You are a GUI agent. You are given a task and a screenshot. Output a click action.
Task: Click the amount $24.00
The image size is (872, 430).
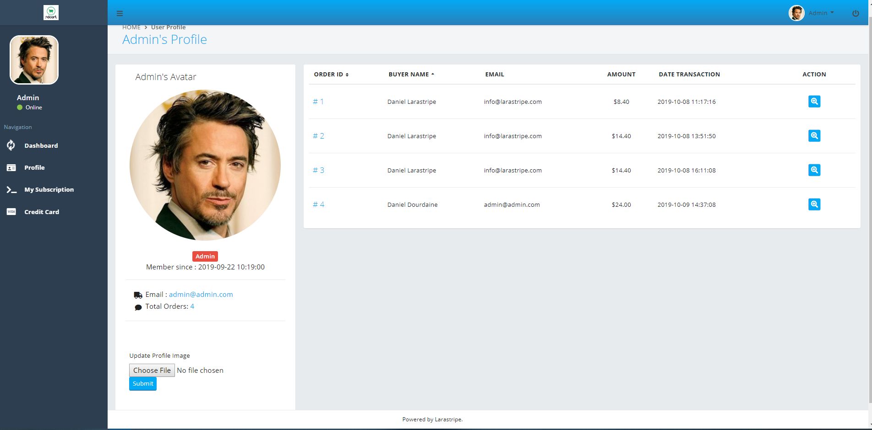pos(621,204)
